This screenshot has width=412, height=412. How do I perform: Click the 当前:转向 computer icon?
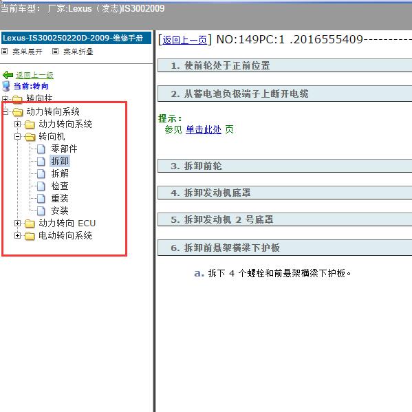tap(6, 86)
